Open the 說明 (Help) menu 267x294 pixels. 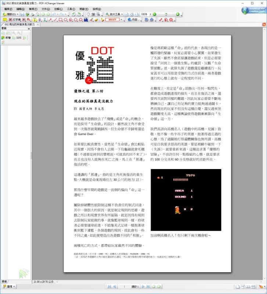tap(97, 9)
